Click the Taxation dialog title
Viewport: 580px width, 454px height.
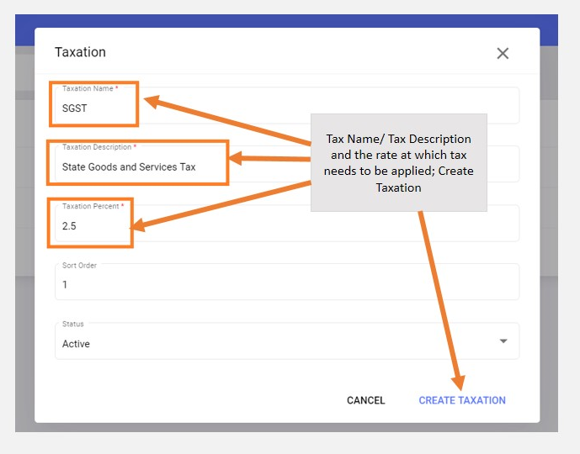(x=80, y=52)
